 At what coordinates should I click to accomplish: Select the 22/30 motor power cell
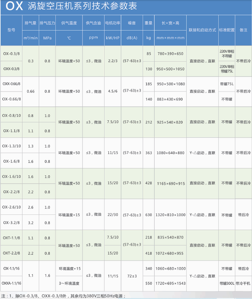113,215
